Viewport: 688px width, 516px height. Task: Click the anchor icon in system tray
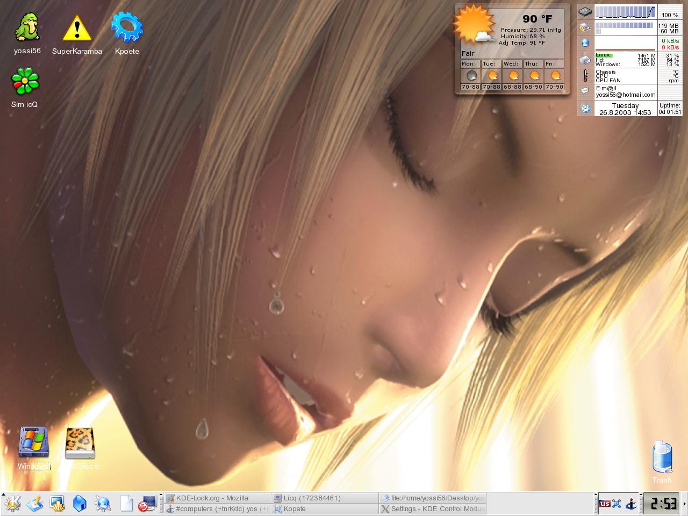(632, 504)
